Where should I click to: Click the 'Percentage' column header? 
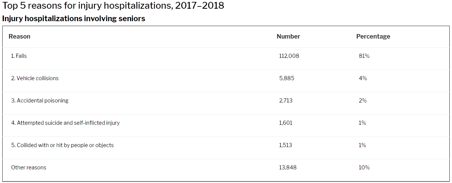click(x=373, y=37)
